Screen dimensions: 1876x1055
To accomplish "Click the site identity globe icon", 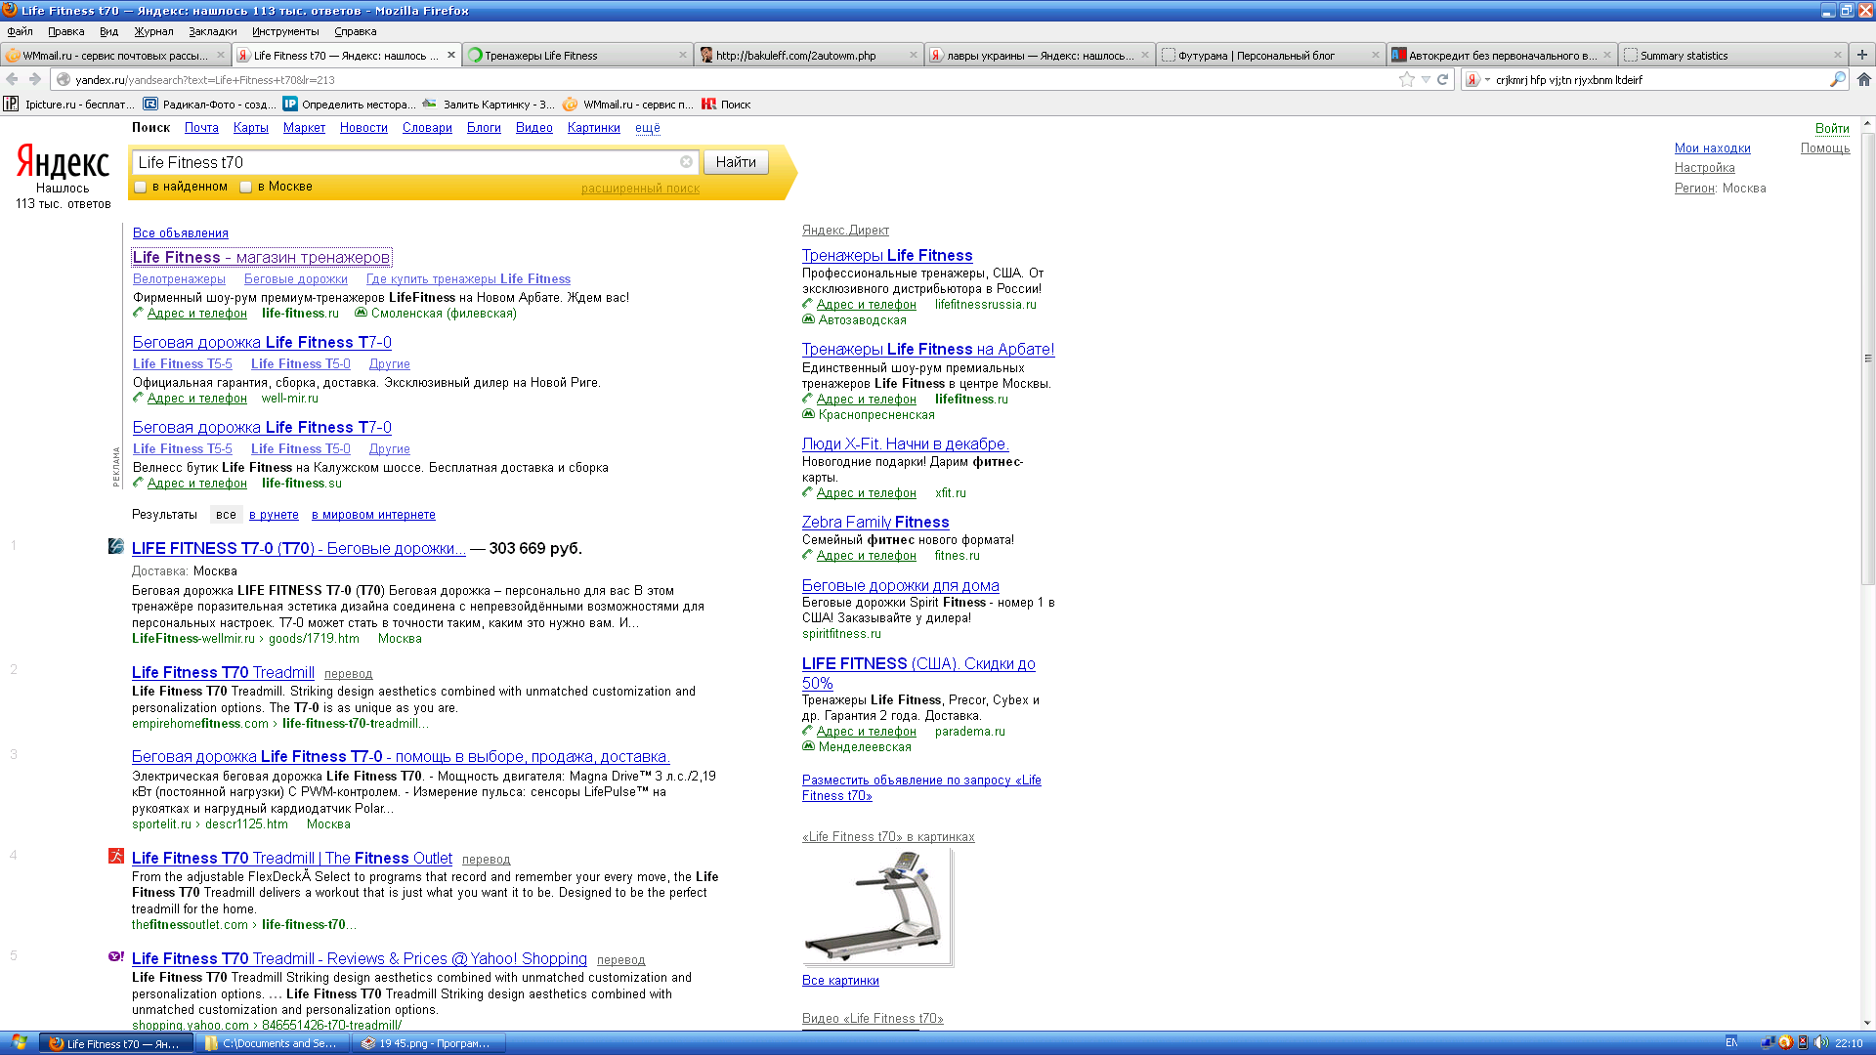I will tap(63, 79).
